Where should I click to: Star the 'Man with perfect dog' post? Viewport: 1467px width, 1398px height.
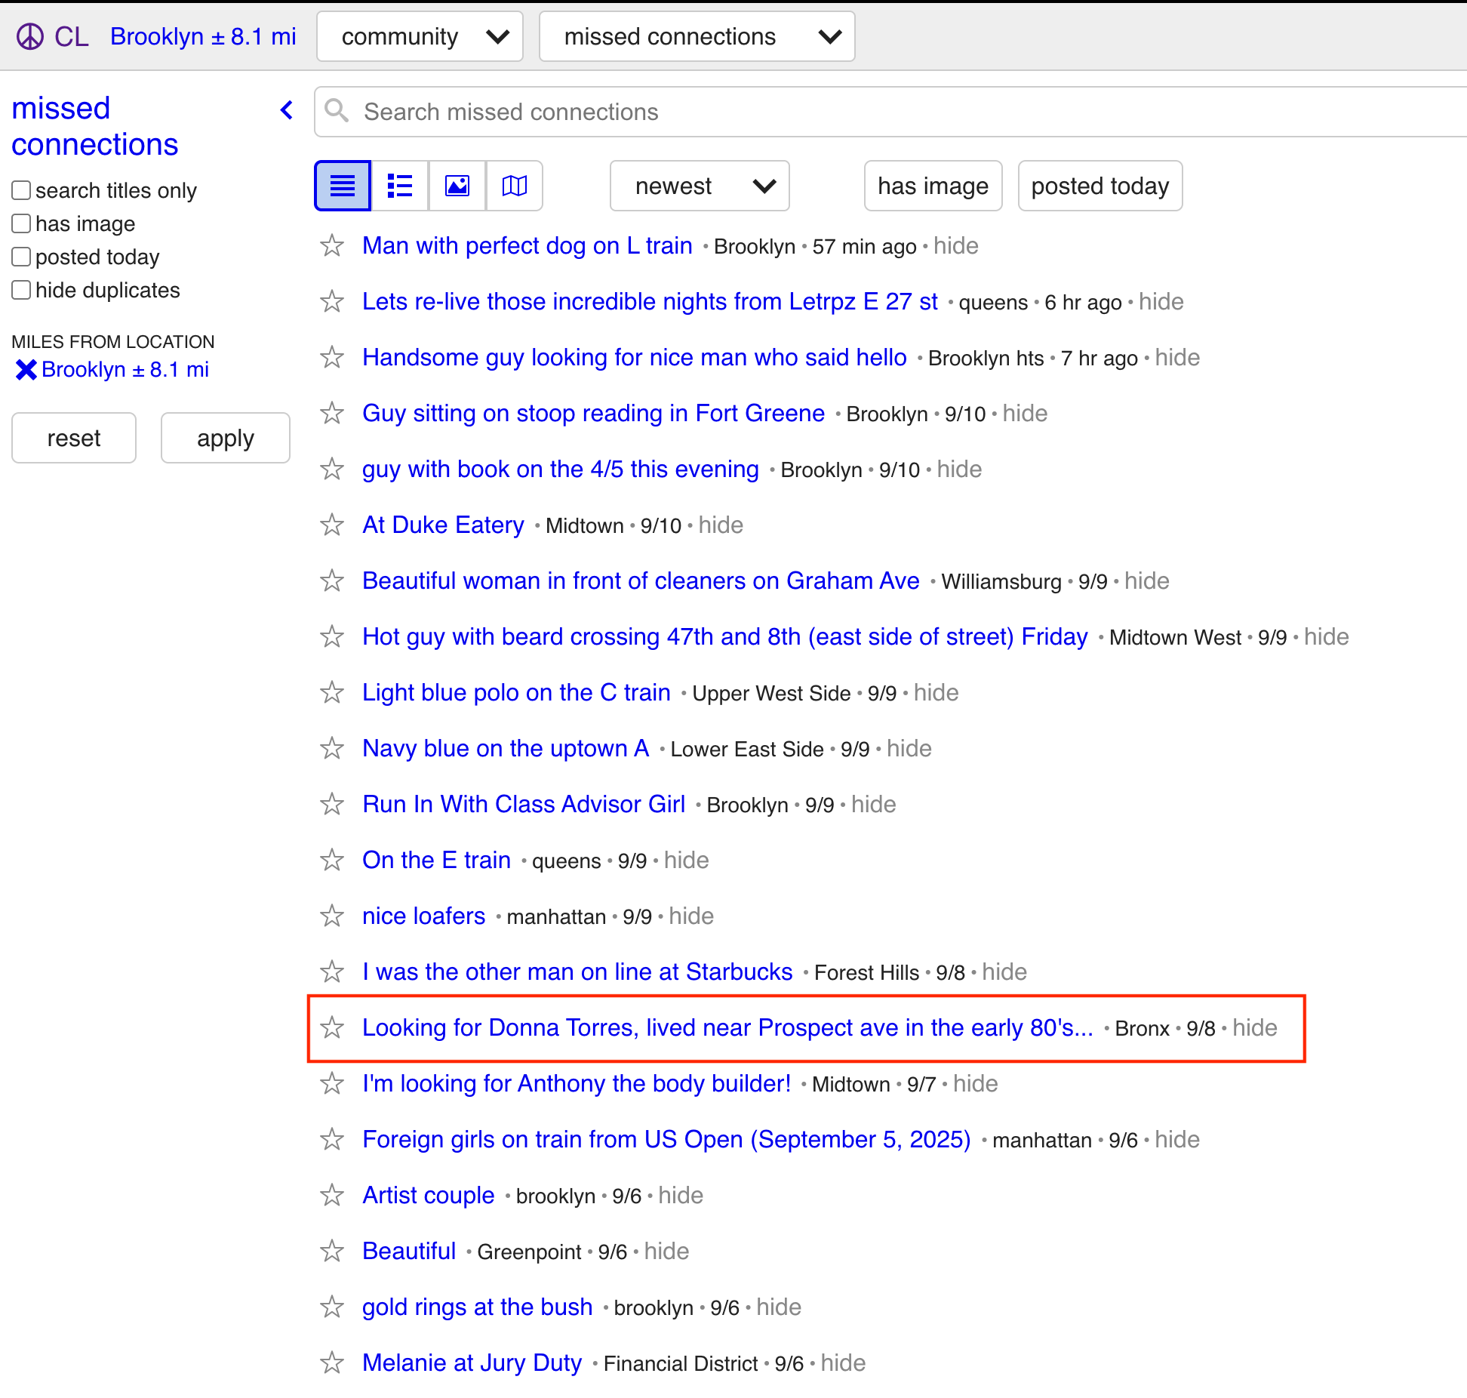click(x=332, y=246)
